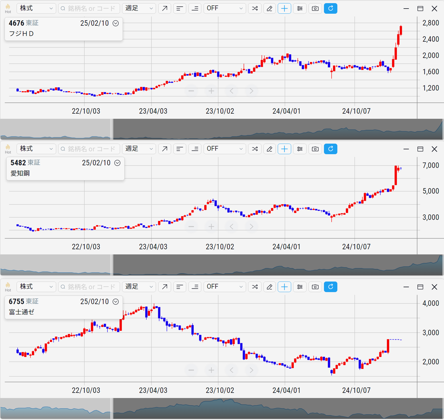Open 週足 timeframe dropdown in 富士通ゼ chart
Image resolution: width=444 pixels, height=420 pixels.
139,287
